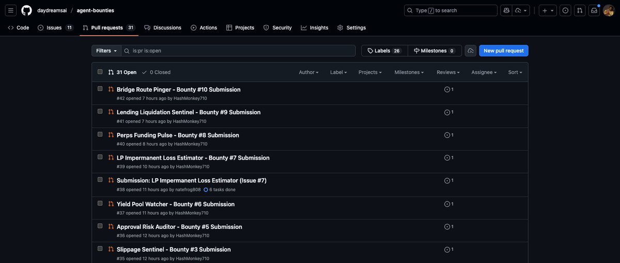Click linked issue icon for Yield Pool Watcher

448,204
